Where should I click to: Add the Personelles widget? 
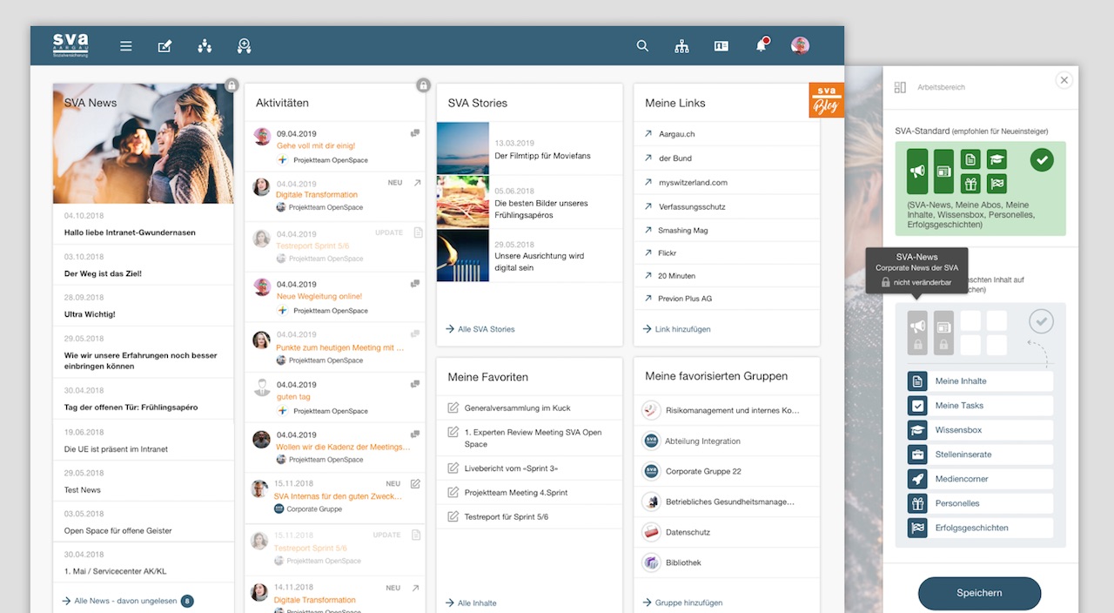(x=980, y=503)
